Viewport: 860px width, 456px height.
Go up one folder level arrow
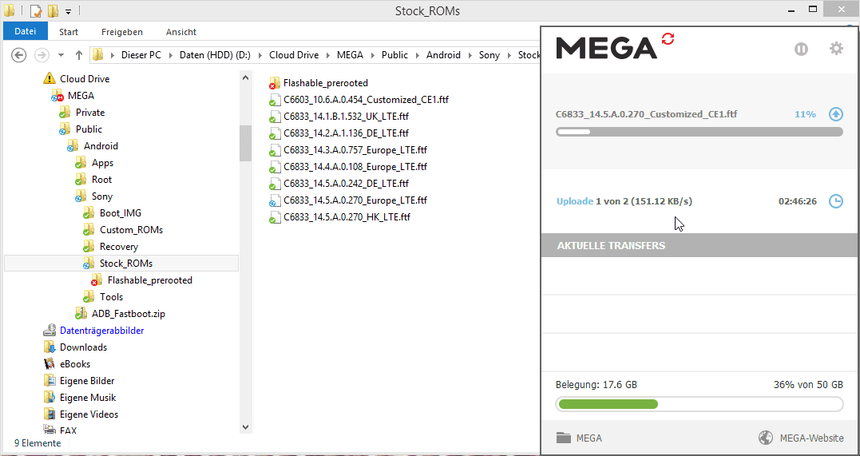pyautogui.click(x=79, y=55)
